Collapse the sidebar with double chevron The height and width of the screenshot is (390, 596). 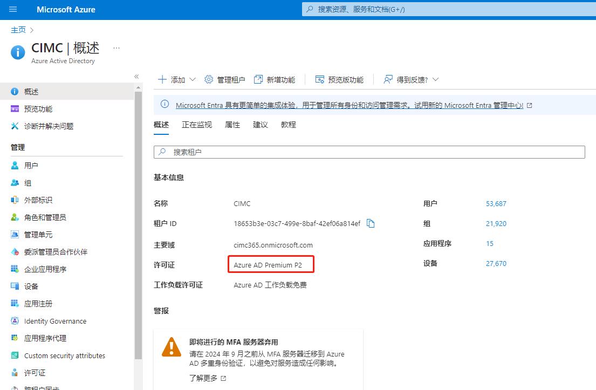point(136,77)
